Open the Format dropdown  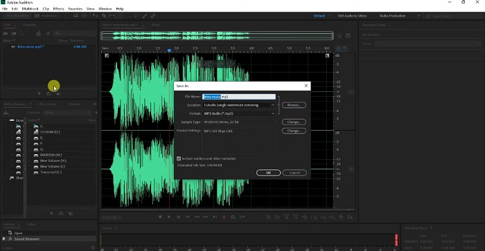272,113
